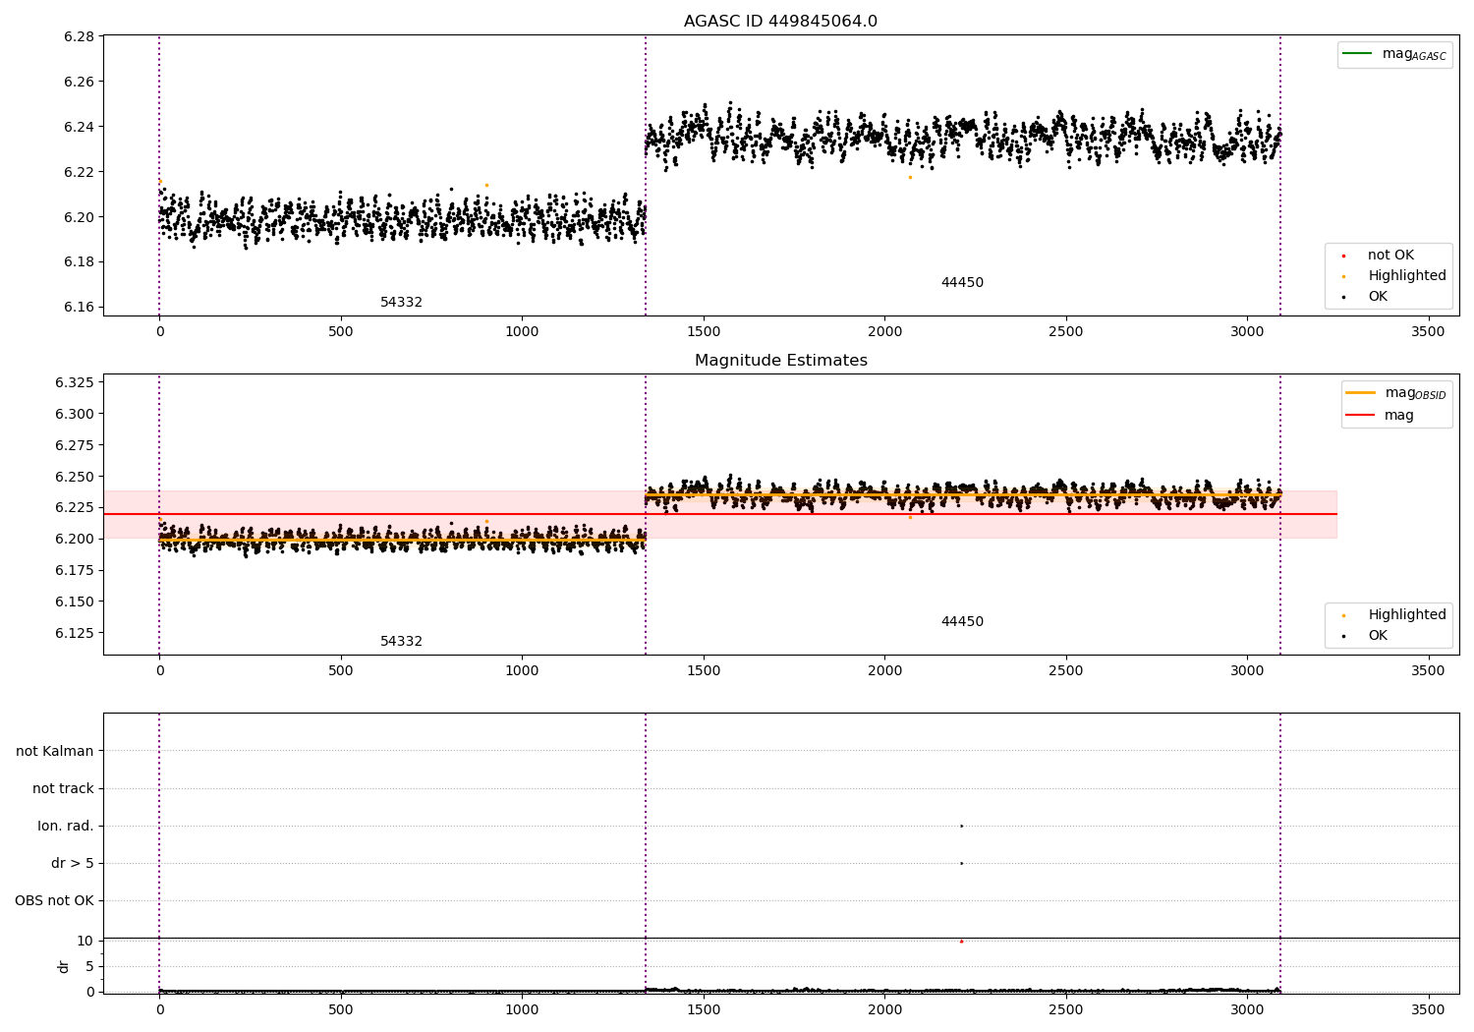Click the 'not Kalman' row label
This screenshot has height=1032, width=1474.
pyautogui.click(x=55, y=752)
